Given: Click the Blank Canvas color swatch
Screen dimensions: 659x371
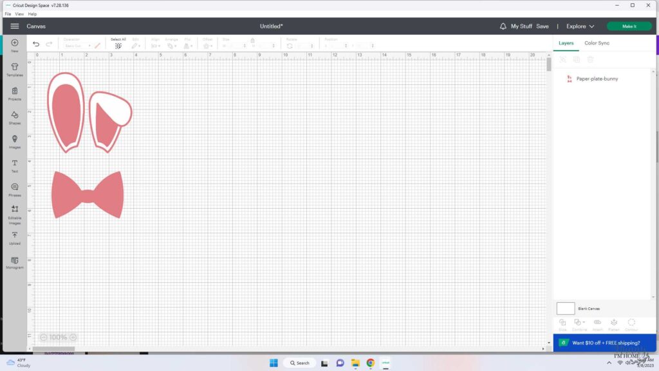Looking at the screenshot, I should point(566,309).
